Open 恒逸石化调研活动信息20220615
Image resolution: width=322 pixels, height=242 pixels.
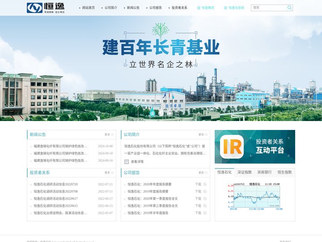click(55, 206)
